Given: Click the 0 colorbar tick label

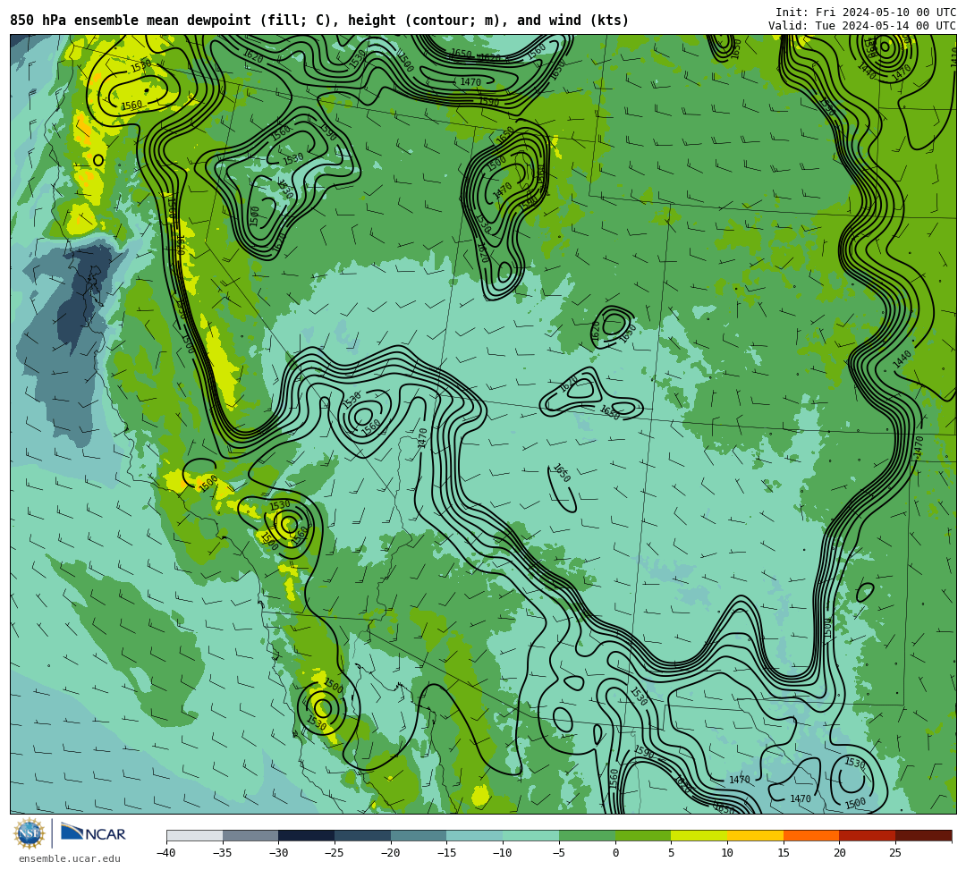Looking at the screenshot, I should [615, 853].
